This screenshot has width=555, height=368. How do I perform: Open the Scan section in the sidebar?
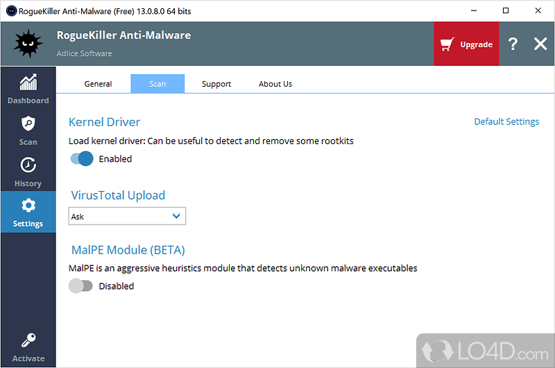coord(28,130)
